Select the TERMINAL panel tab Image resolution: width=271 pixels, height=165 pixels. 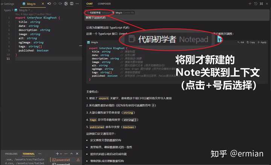(28, 154)
